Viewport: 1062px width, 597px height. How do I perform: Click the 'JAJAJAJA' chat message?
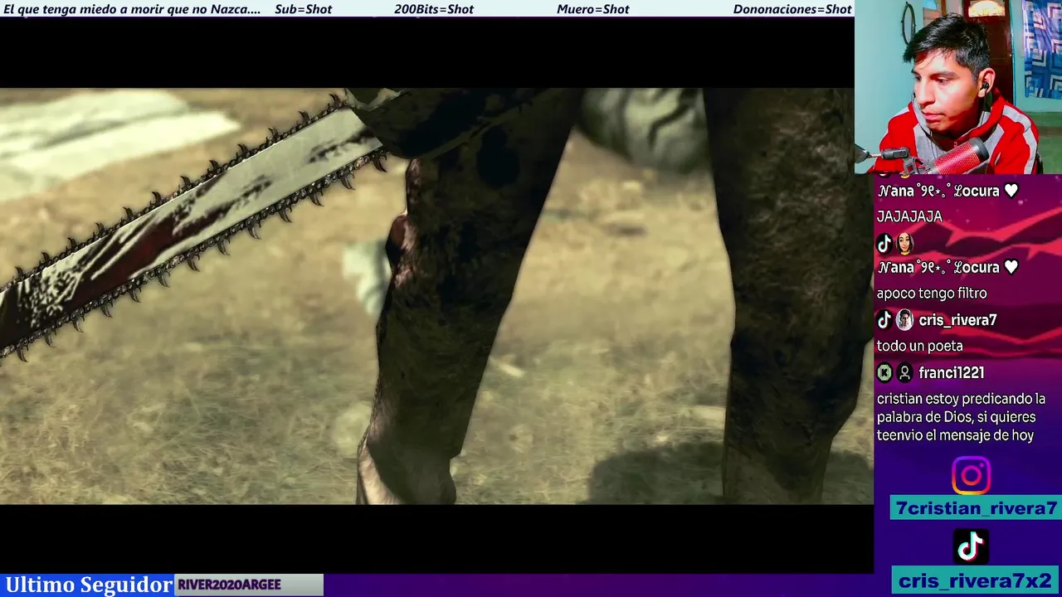[x=909, y=216]
